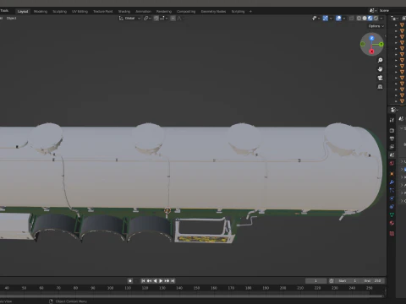Switch to the Shading workspace tab
Screen dimensions: 406x304
[124, 12]
